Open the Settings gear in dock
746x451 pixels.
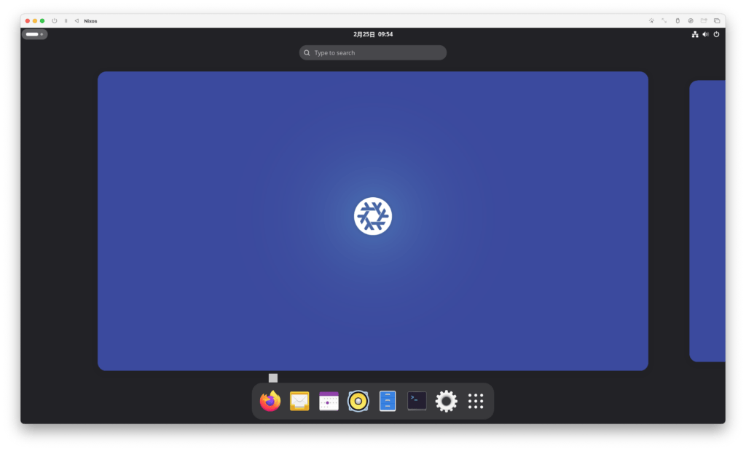[446, 401]
